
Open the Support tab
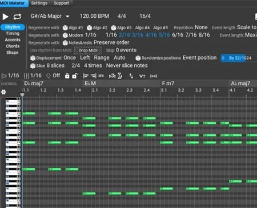[x=61, y=3]
